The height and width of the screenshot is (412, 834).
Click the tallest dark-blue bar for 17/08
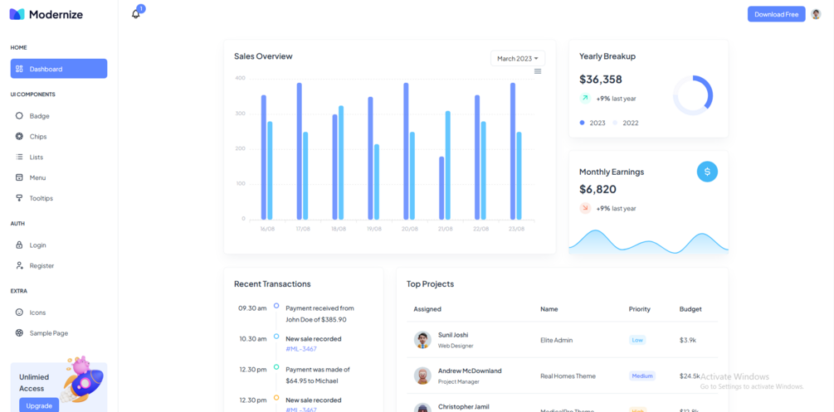tap(300, 151)
